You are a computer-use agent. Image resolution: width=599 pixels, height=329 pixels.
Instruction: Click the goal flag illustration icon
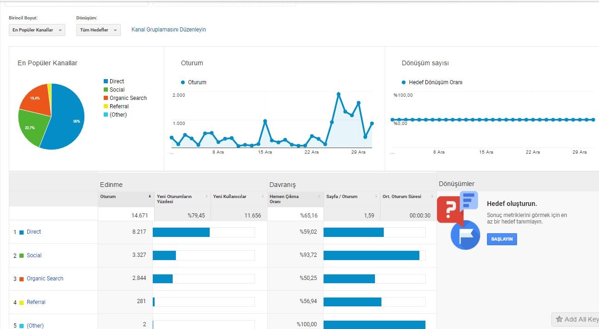[x=465, y=235]
